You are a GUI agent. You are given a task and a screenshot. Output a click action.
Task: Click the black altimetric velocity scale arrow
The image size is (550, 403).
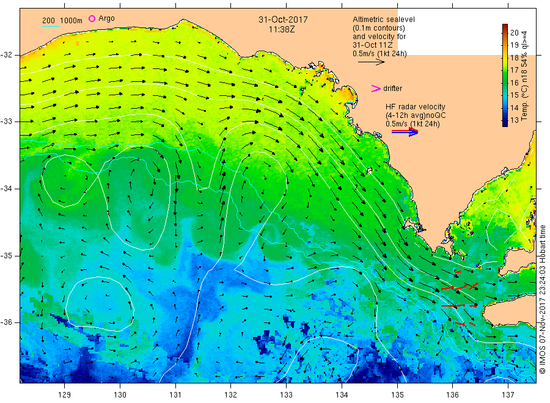coord(372,62)
